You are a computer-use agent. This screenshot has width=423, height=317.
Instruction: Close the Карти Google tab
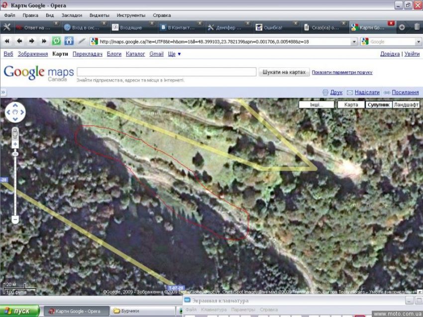(391, 23)
